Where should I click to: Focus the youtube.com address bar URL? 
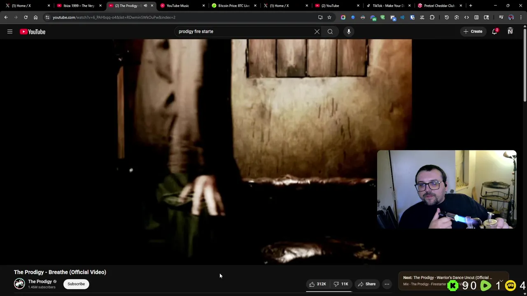pyautogui.click(x=114, y=17)
